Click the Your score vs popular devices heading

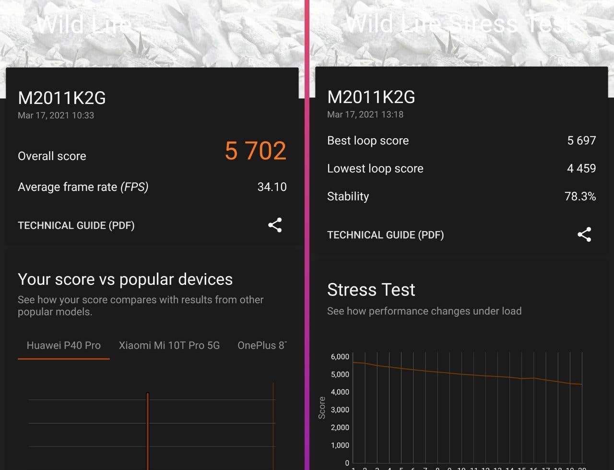[125, 279]
